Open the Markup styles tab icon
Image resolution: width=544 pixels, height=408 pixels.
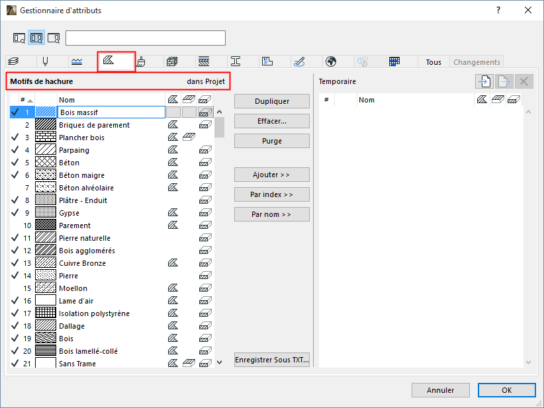299,61
